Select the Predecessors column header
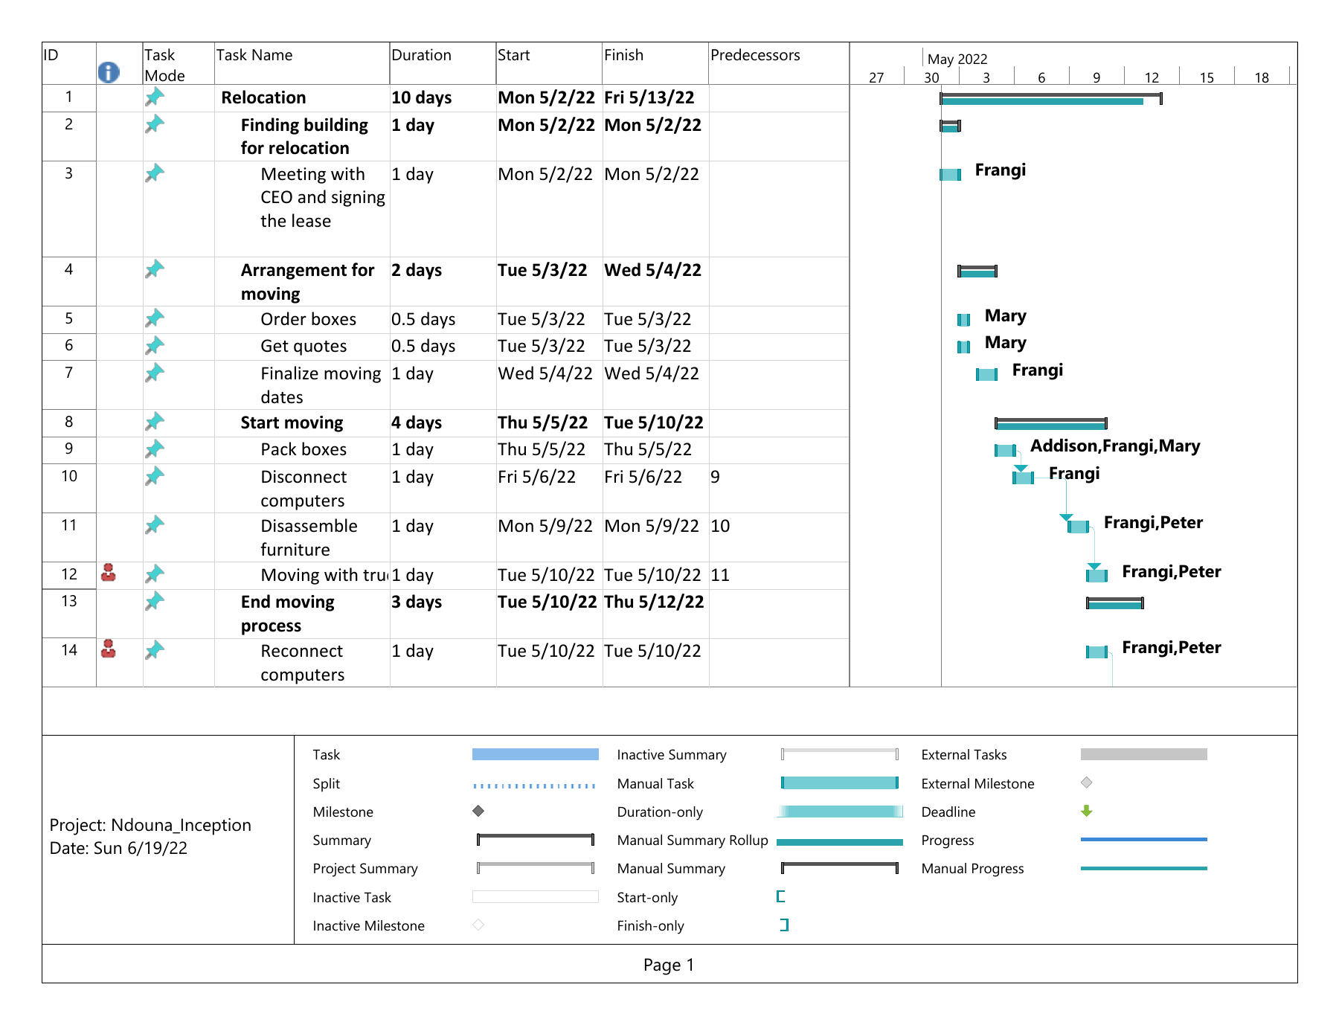 pos(779,63)
